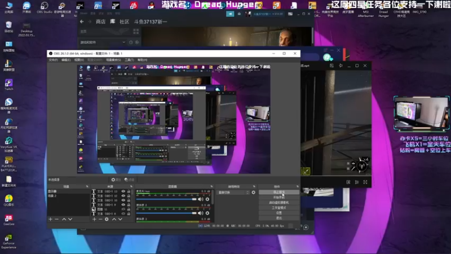Open the OBS 场景集合(S) menu
Screen dimensions: 451x254
tap(113, 60)
